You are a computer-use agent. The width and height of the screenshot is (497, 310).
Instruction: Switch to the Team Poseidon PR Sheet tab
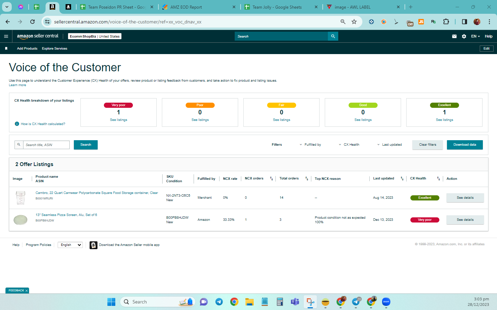click(x=117, y=7)
